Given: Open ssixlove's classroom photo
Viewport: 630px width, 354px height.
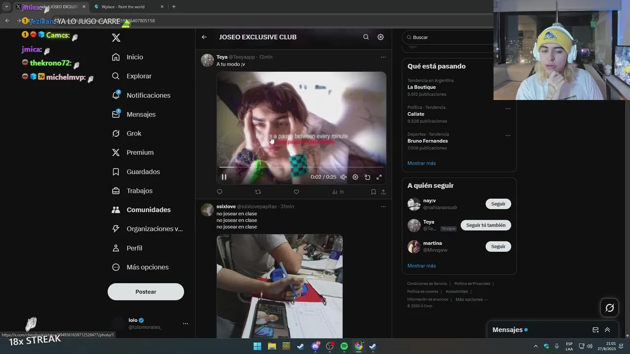Looking at the screenshot, I should point(280,286).
